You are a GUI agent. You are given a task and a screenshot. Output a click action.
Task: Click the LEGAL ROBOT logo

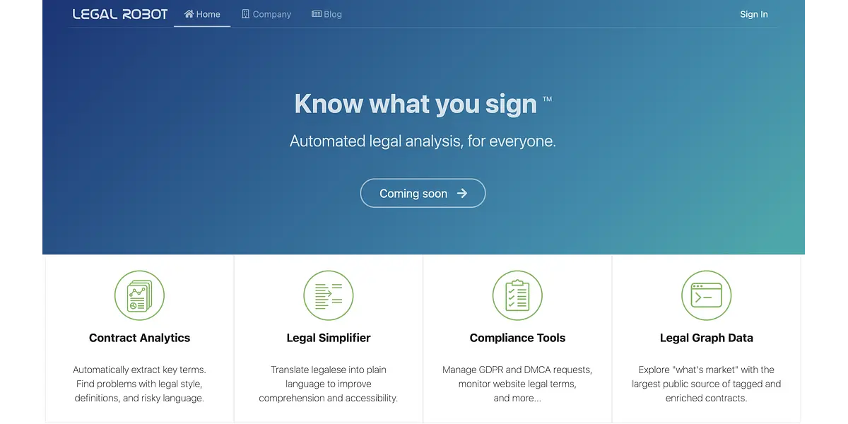120,14
